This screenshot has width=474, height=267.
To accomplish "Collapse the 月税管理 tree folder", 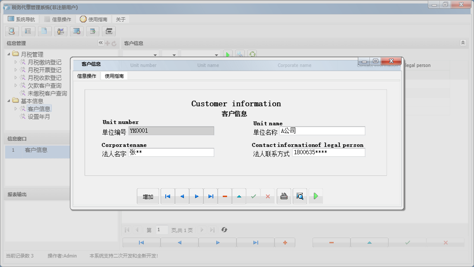I will [x=9, y=54].
